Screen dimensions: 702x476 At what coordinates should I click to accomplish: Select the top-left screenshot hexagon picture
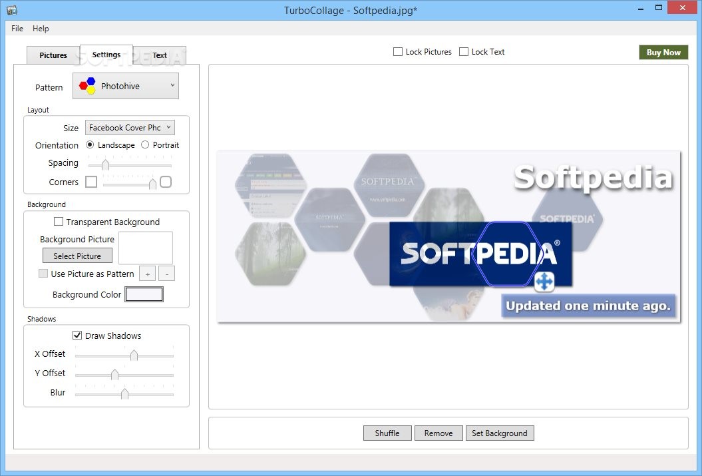(x=270, y=185)
